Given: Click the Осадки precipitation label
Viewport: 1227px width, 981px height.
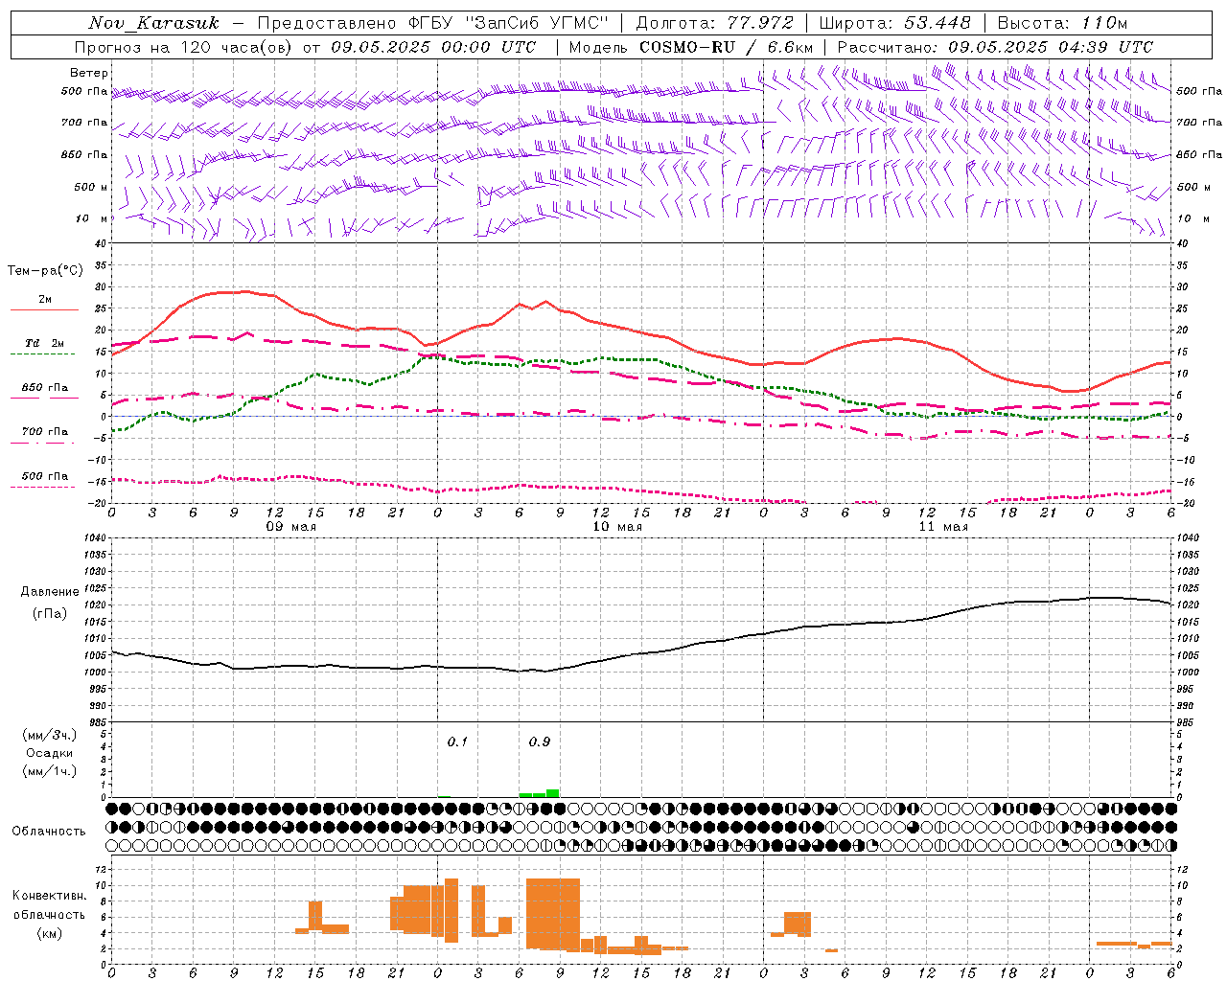Looking at the screenshot, I should pyautogui.click(x=49, y=753).
